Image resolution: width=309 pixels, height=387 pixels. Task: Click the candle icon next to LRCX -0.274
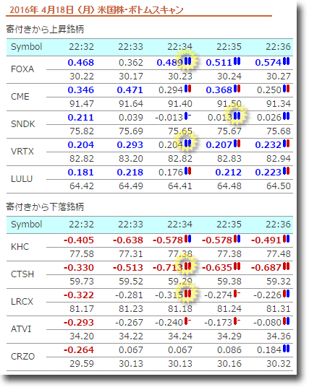[x=237, y=293]
